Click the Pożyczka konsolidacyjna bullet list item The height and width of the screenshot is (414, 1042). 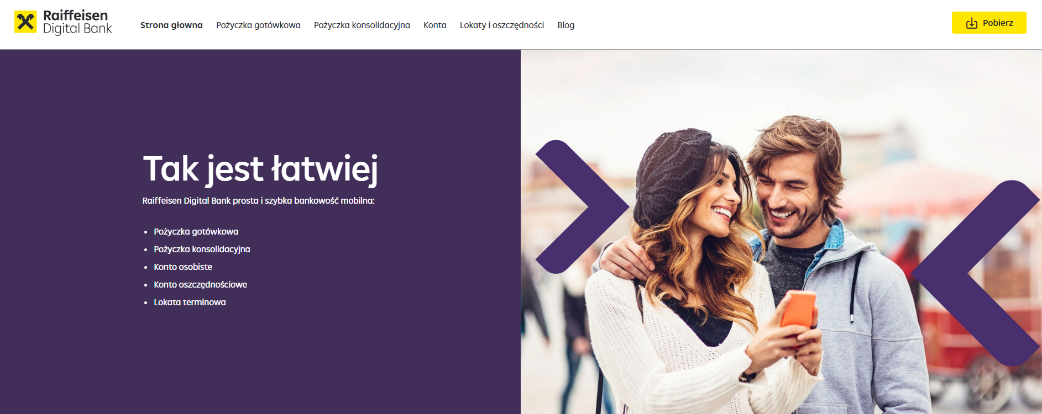coord(202,249)
